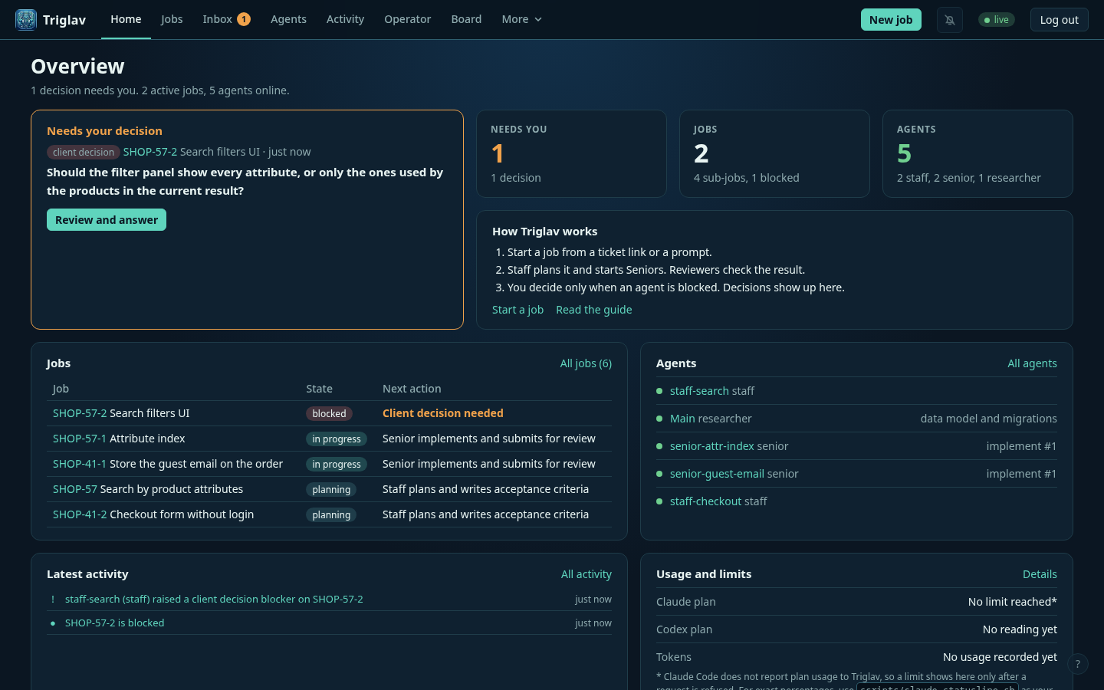1104x690 pixels.
Task: Open Usage and limits Details link
Action: [1040, 574]
